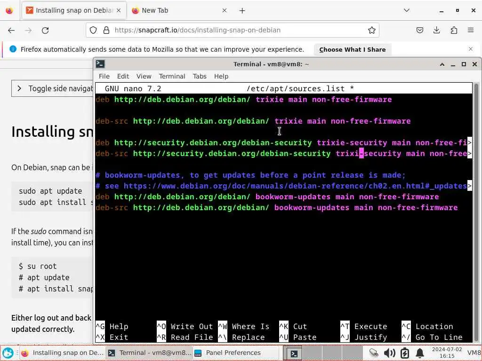
Task: Click bookworm-updates in the last deb-src line
Action: pos(312,207)
